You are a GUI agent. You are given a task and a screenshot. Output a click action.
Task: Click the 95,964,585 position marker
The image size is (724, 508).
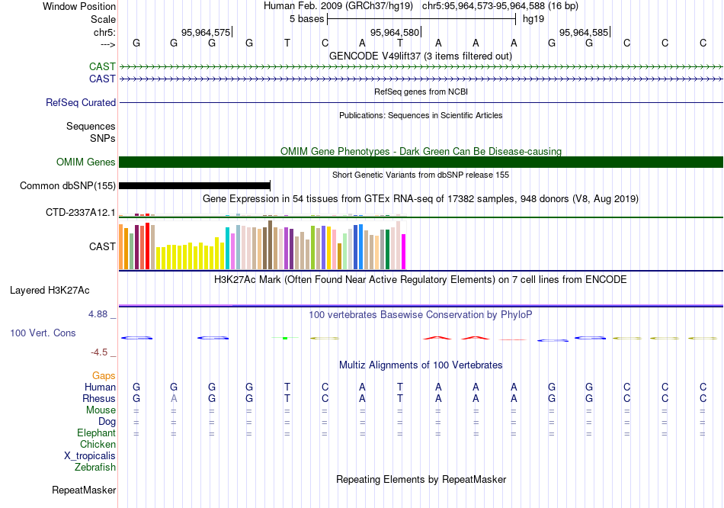pyautogui.click(x=584, y=32)
